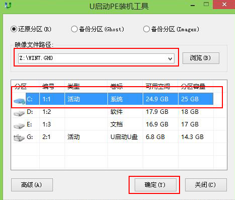Image resolution: width=235 pixels, height=200 pixels.
Task: Minimize the U启动PE装机工具 window
Action: pos(193,5)
